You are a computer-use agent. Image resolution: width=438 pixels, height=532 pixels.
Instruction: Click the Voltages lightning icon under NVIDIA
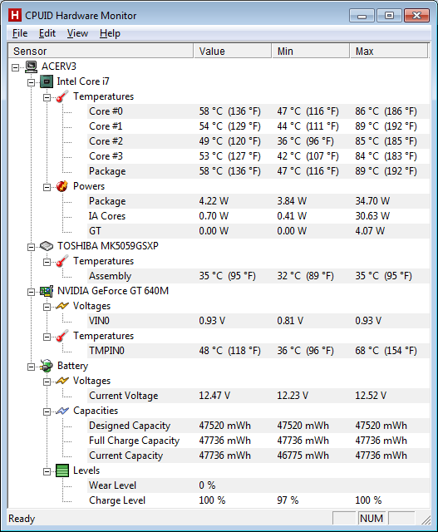[x=62, y=306]
